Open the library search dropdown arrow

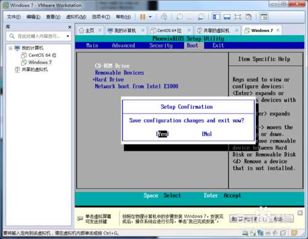coord(68,36)
